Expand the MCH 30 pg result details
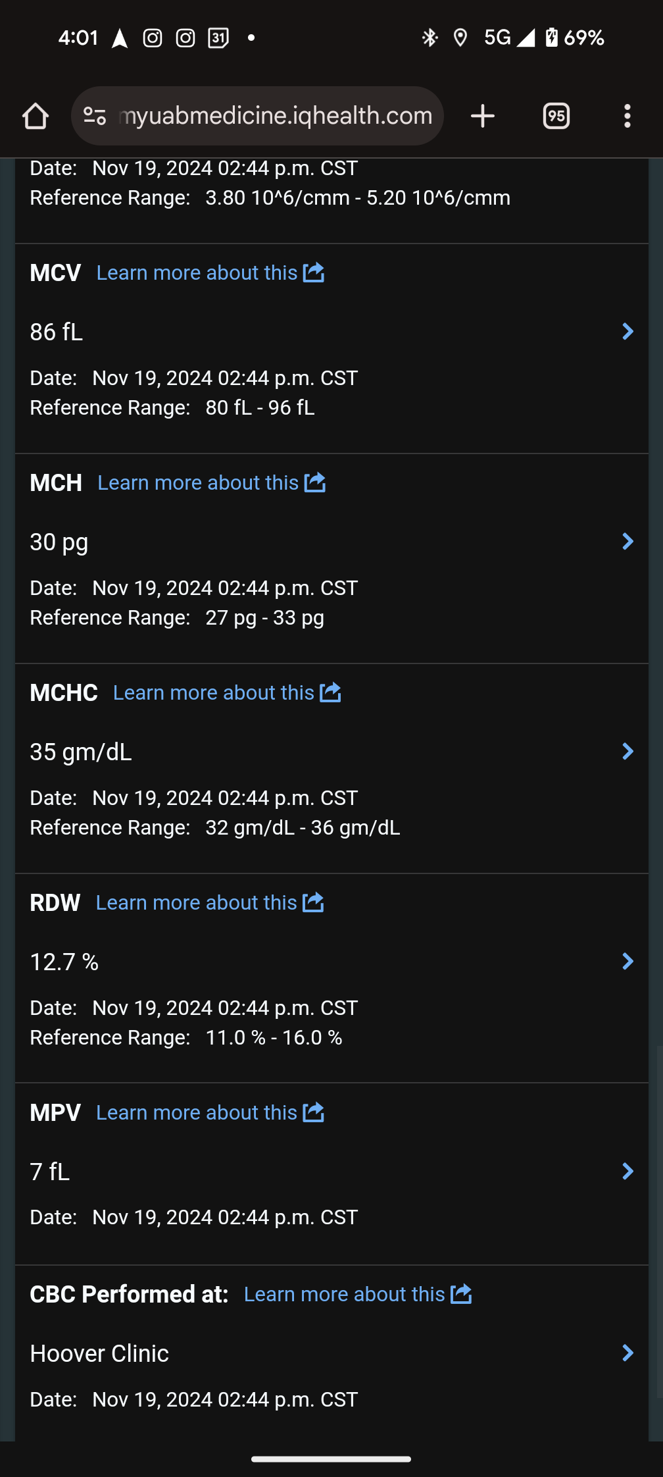The width and height of the screenshot is (663, 1477). pos(627,542)
